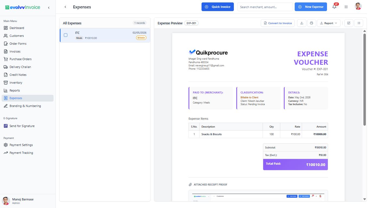Image resolution: width=371 pixels, height=208 pixels.
Task: Open the Purchase Orders cart icon
Action: (6, 59)
